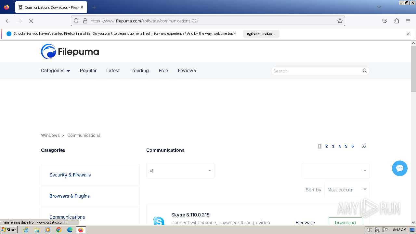Click the search magnifier icon
The image size is (416, 234).
pos(365,71)
